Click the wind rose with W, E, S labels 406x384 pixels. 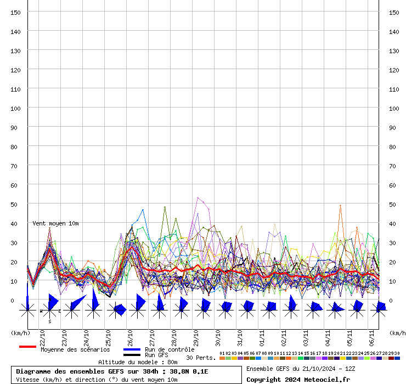49,310
